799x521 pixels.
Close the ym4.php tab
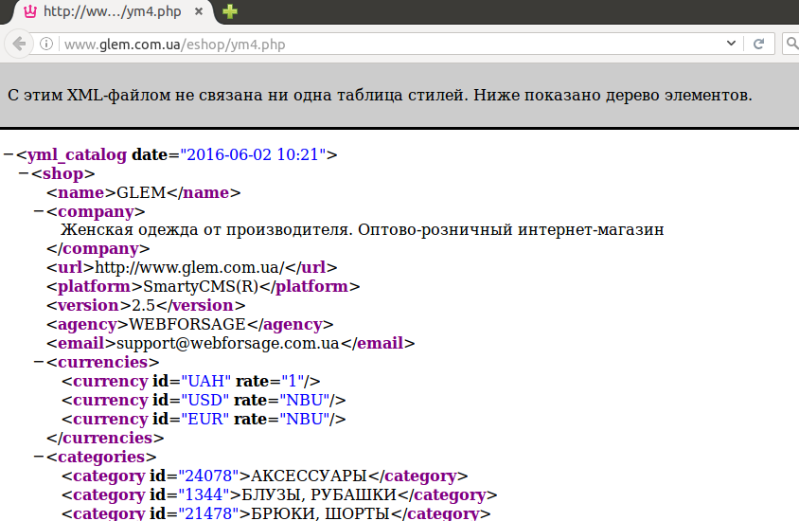(x=199, y=11)
